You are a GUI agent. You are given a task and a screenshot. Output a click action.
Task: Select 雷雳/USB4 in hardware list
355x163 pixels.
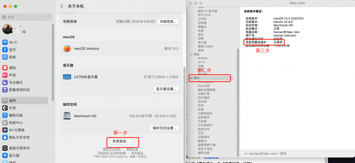pos(205,46)
